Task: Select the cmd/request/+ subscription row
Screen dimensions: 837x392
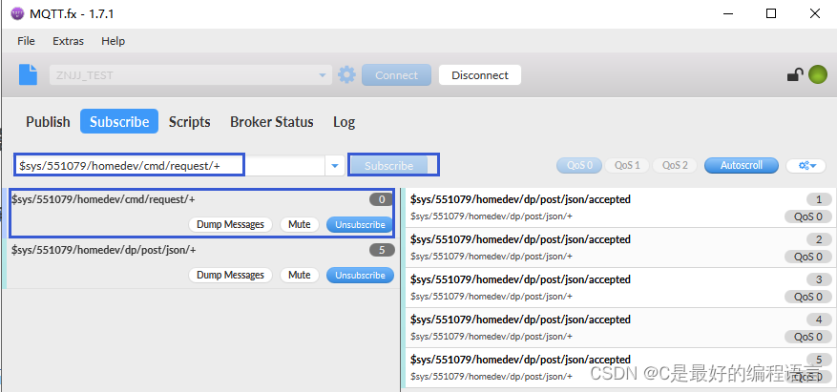Action: (201, 213)
